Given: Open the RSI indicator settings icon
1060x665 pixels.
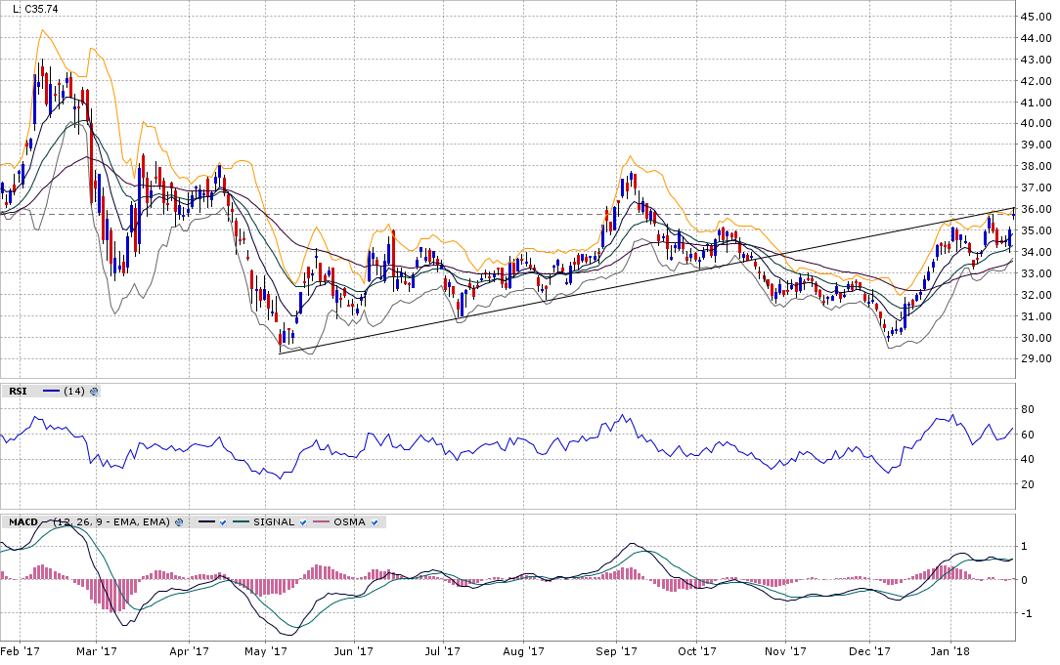Looking at the screenshot, I should point(94,391).
